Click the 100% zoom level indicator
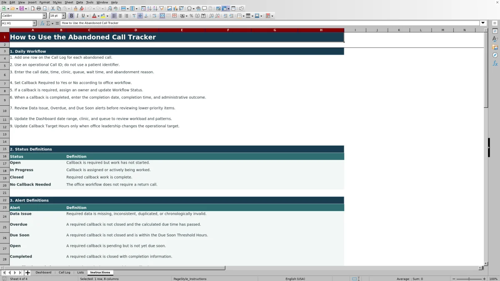Image resolution: width=500 pixels, height=281 pixels. [493, 279]
